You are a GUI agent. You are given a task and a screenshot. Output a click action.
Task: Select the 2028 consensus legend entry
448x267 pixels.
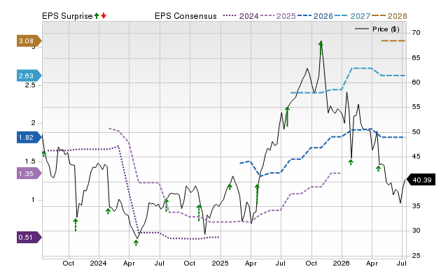click(x=389, y=16)
